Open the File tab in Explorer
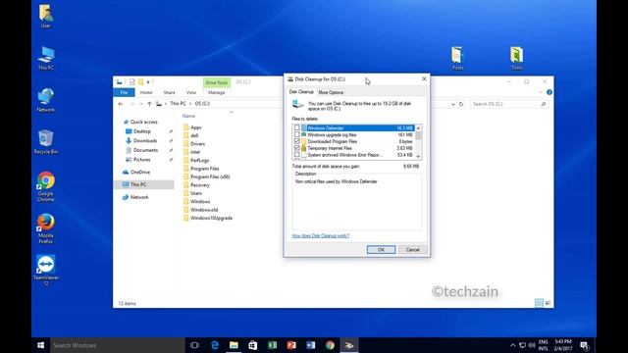 (125, 92)
